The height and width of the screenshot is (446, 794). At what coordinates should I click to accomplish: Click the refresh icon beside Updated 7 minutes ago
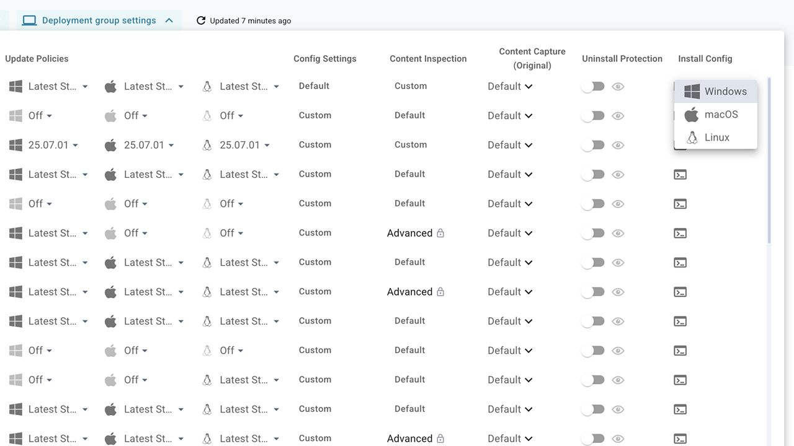(201, 20)
